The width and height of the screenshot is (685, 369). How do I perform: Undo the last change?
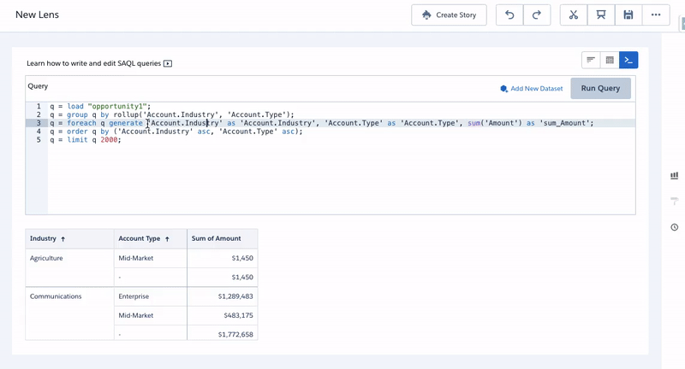pyautogui.click(x=509, y=15)
